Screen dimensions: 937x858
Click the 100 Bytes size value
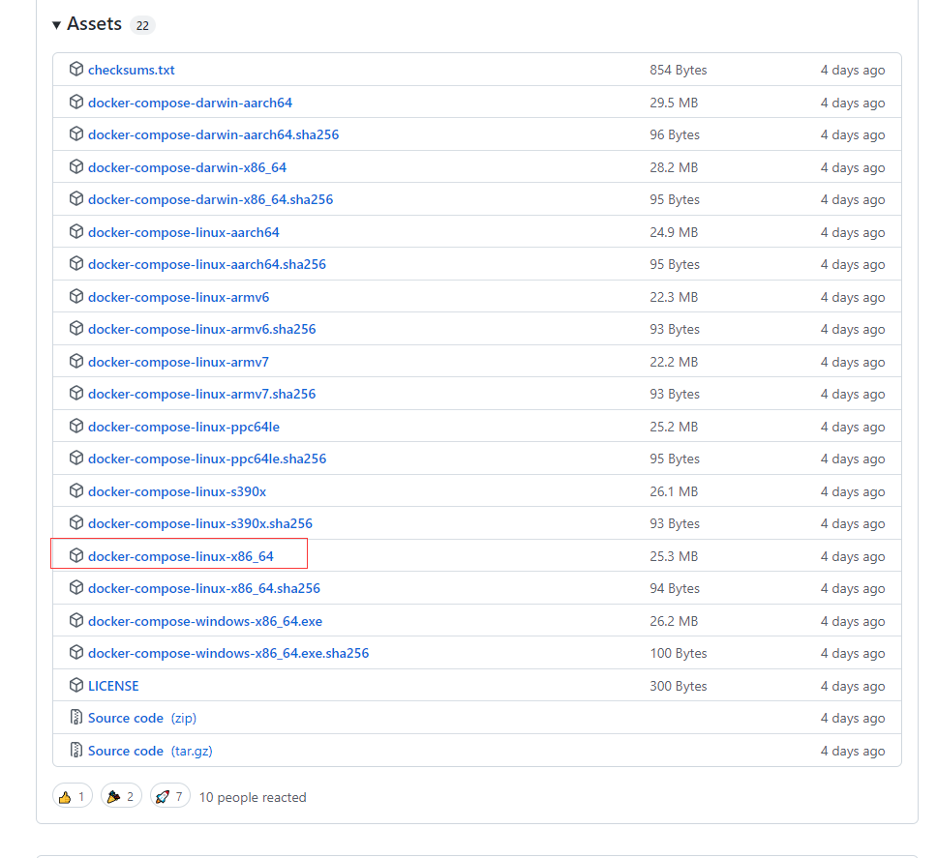679,653
